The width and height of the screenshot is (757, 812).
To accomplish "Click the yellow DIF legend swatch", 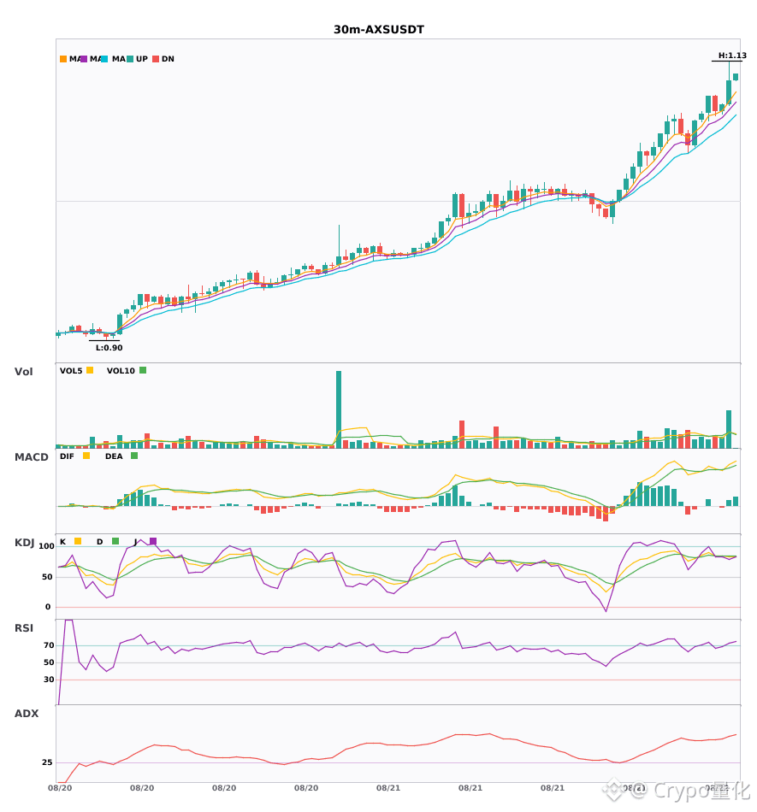I will tap(86, 456).
